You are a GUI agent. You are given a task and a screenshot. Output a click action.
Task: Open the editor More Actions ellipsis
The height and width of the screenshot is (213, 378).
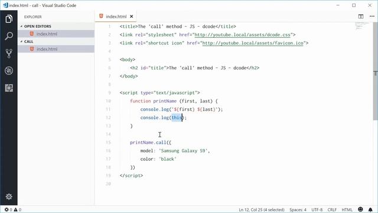372,17
